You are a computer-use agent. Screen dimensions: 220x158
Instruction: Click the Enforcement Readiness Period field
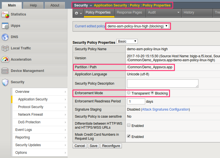pos(136,102)
